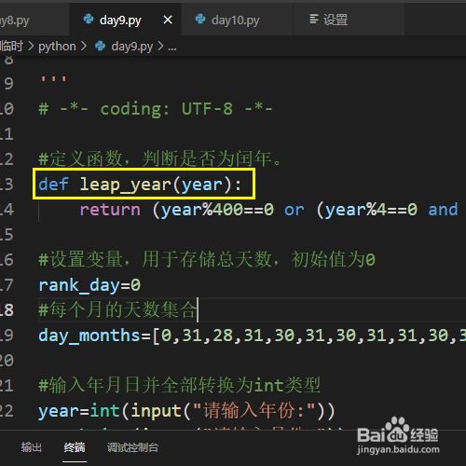Screen dimensions: 466x466
Task: Click the string "请输入年份:" on line 22
Action: (254, 411)
